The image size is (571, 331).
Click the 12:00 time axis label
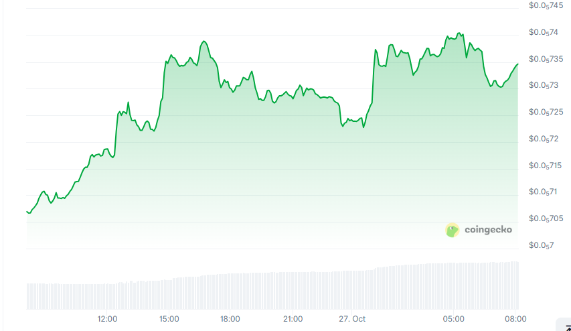(x=107, y=319)
